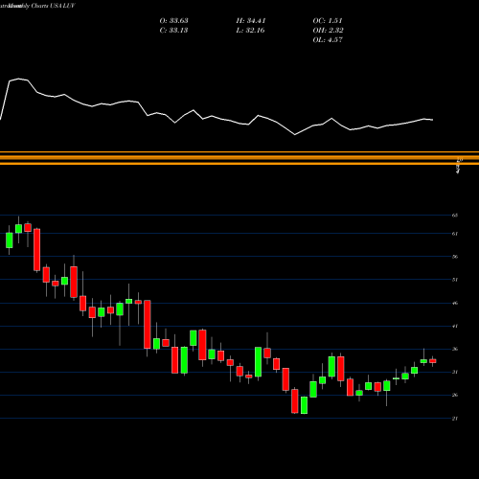Screen dimensions: 479x479
Task: Click the 56 price axis label
Action: pos(455,257)
